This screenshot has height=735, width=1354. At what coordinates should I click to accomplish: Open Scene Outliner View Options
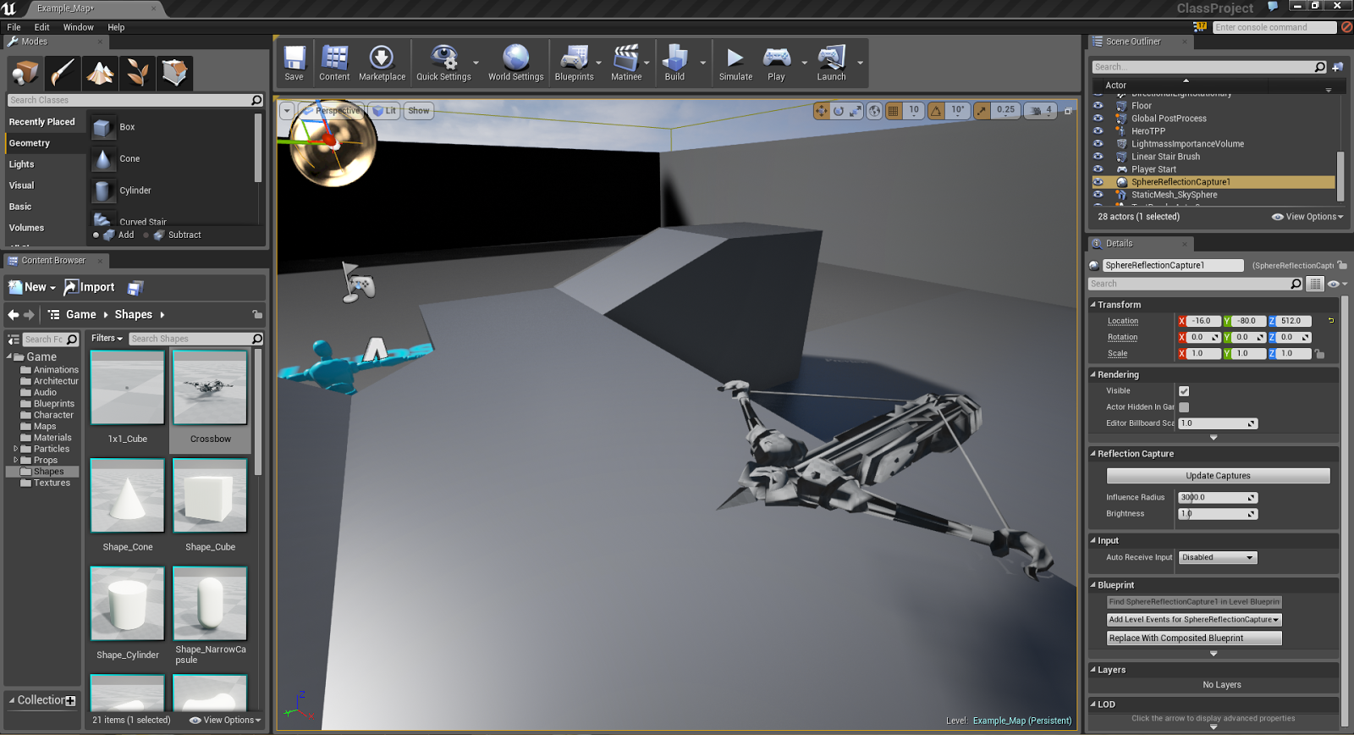tap(1307, 217)
